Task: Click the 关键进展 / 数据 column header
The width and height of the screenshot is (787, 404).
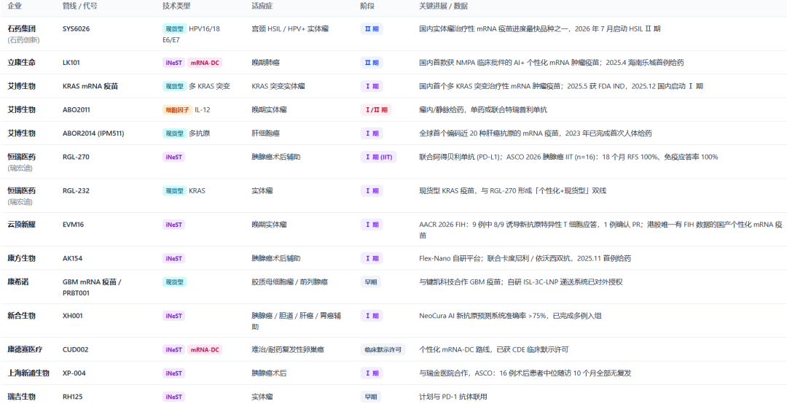Action: click(x=443, y=6)
